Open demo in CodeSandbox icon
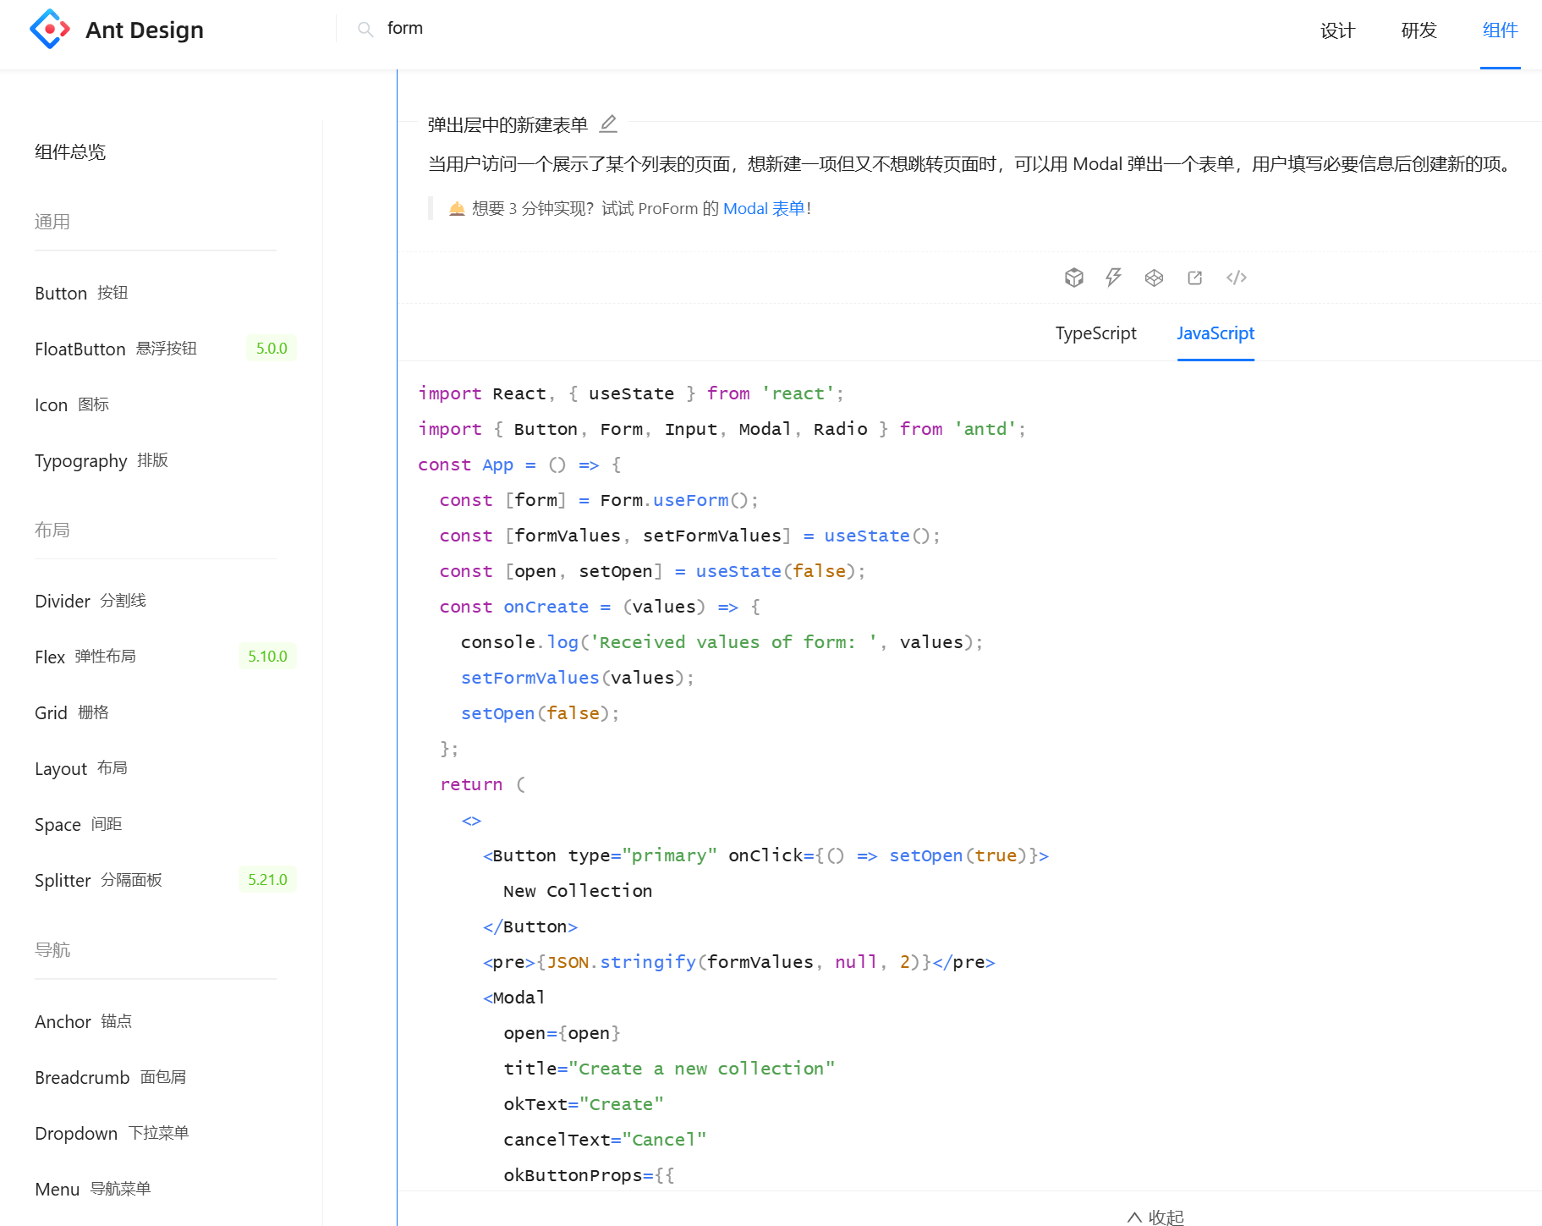 pyautogui.click(x=1074, y=278)
